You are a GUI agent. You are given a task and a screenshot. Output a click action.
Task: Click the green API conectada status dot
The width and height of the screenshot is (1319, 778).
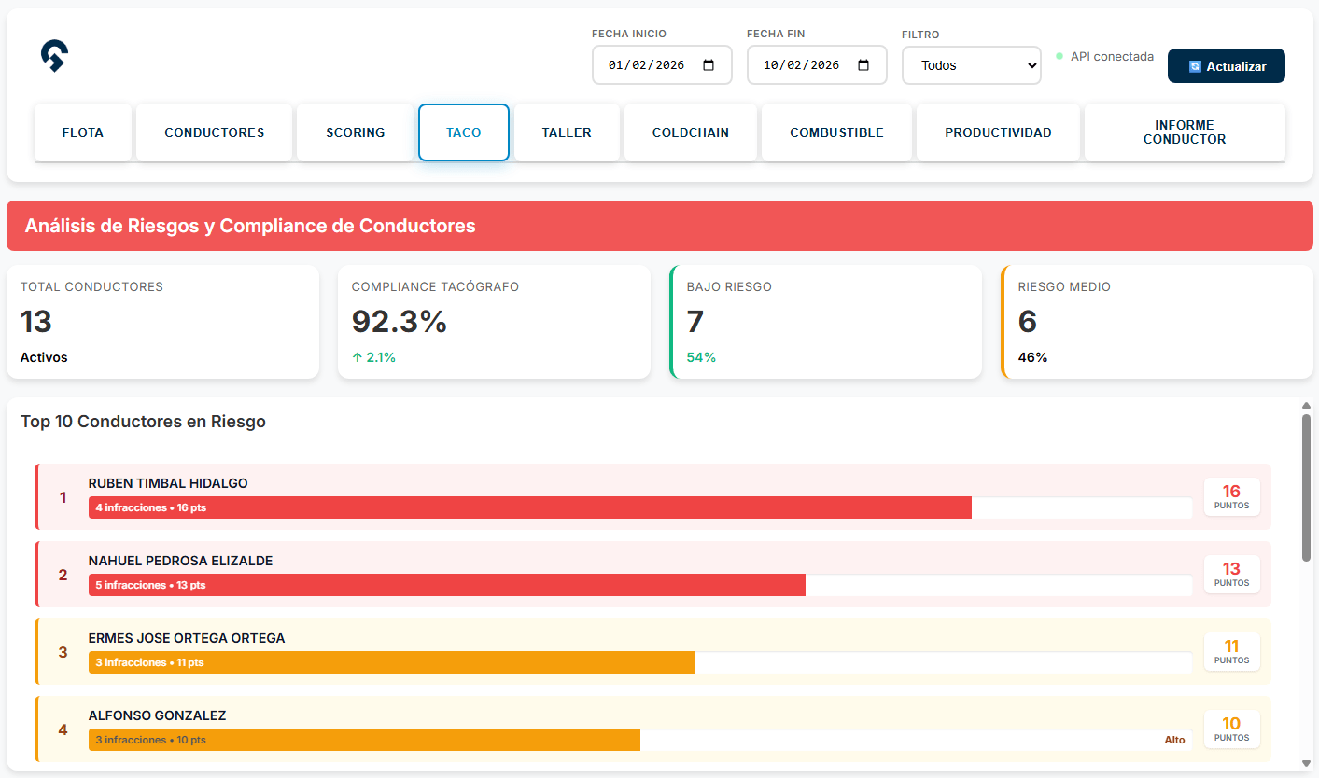tap(1059, 56)
